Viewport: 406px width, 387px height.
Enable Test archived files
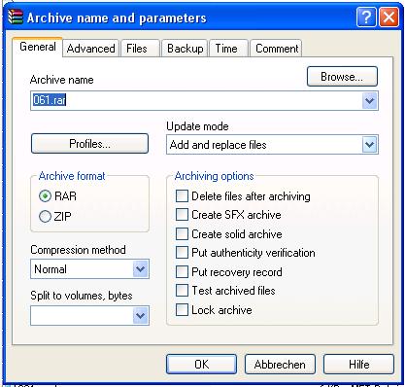coord(182,291)
